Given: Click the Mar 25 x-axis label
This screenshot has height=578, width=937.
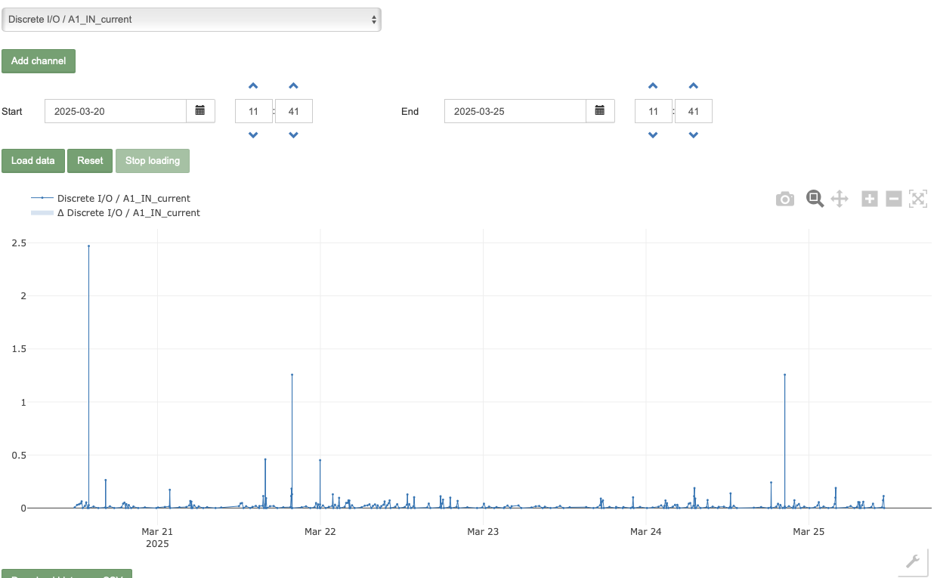Looking at the screenshot, I should tap(809, 532).
